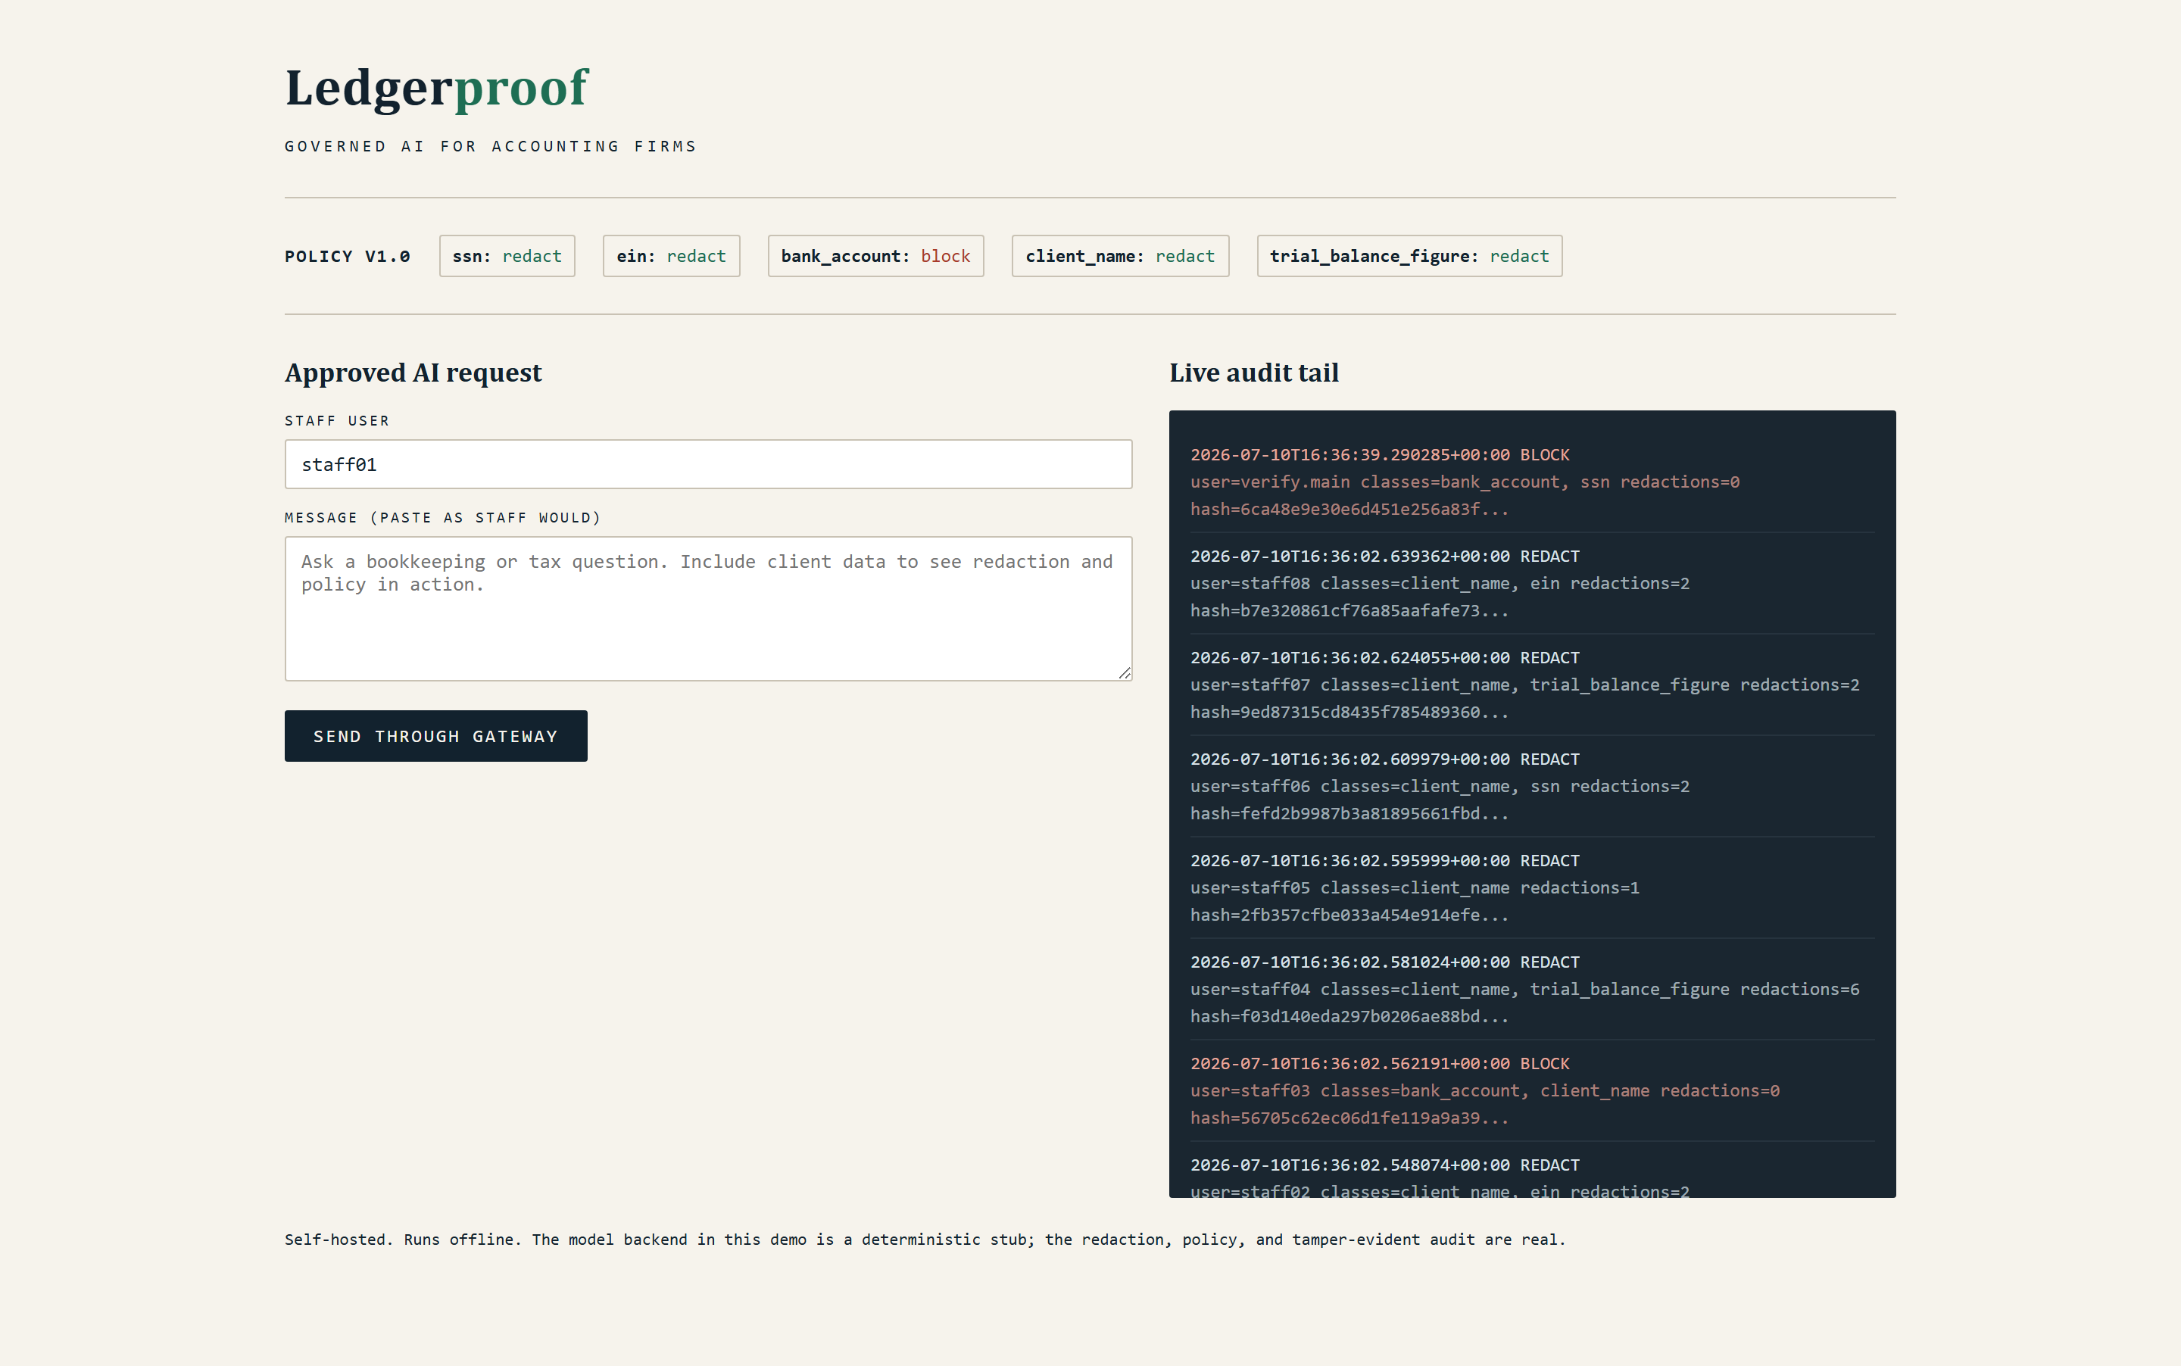Select the BLOCK audit line for user=staff03
The image size is (2181, 1366).
pyautogui.click(x=1485, y=1091)
